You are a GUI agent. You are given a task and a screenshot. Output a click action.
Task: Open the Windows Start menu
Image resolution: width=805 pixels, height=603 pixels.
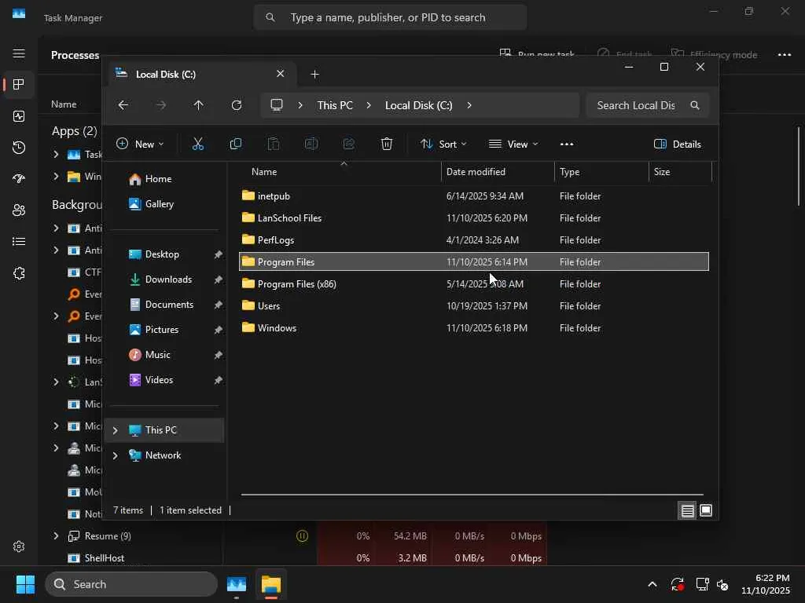click(25, 584)
